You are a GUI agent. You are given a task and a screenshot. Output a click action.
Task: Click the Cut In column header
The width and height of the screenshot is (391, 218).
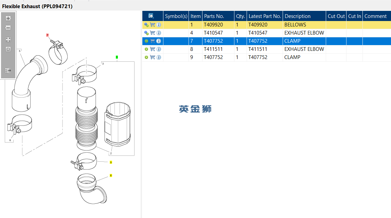click(x=354, y=16)
